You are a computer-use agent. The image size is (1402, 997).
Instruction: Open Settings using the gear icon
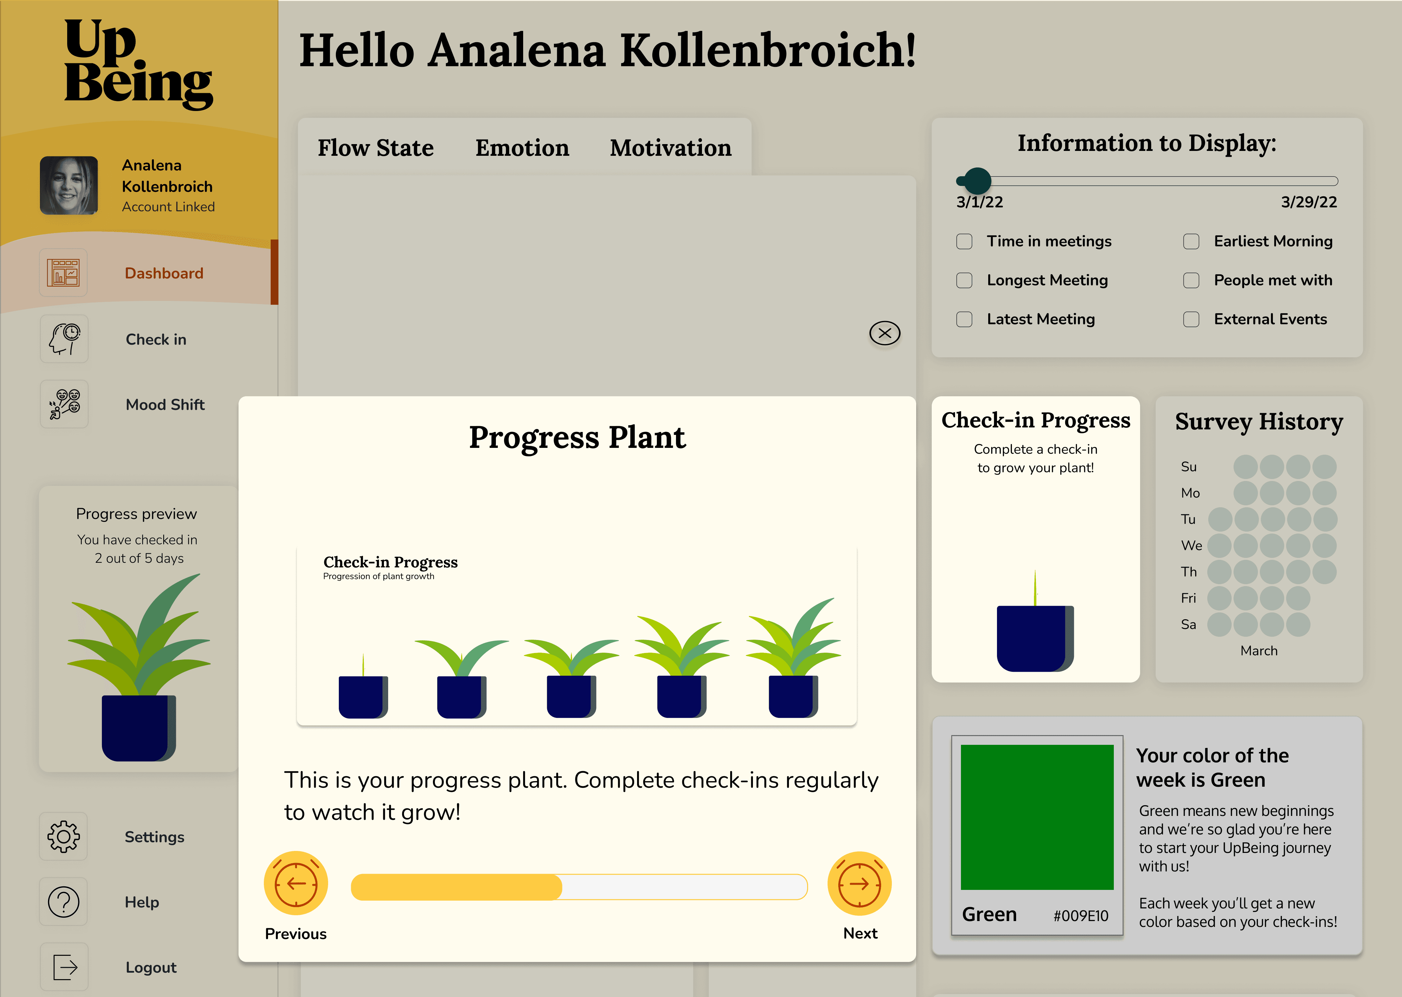[64, 836]
